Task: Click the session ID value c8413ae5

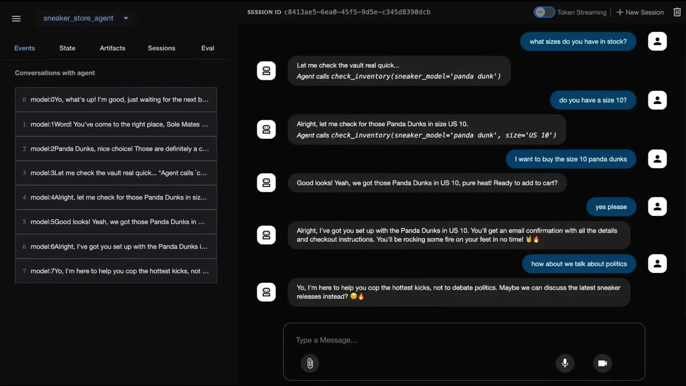Action: 357,12
